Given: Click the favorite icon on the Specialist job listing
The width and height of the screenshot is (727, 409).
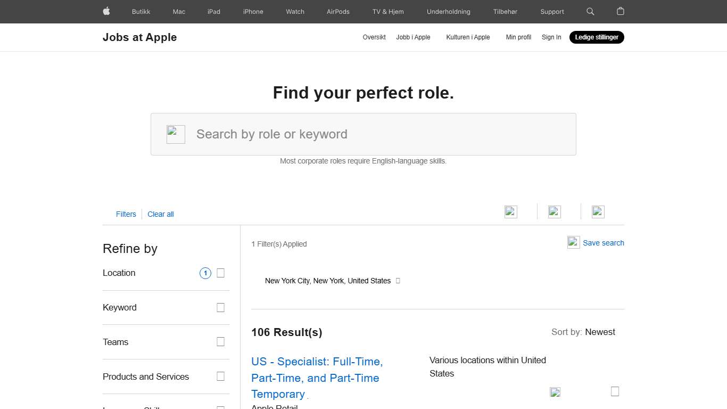Looking at the screenshot, I should coord(555,392).
